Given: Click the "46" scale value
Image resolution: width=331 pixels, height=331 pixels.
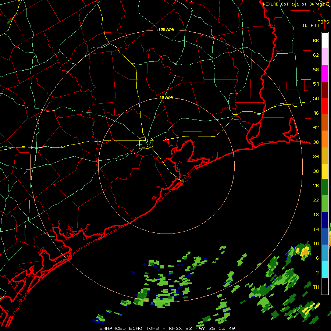Looking at the screenshot, I should point(316,113).
